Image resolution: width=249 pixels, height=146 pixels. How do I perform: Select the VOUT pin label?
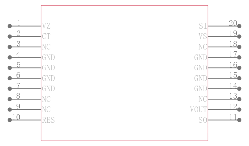pos(199,110)
